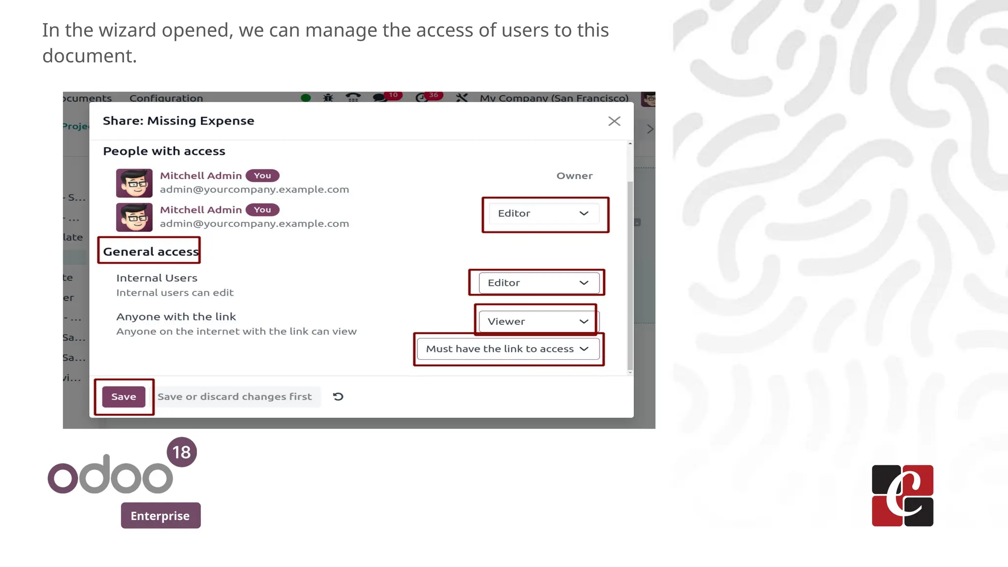Close the Share: Missing Expense dialog

[614, 121]
